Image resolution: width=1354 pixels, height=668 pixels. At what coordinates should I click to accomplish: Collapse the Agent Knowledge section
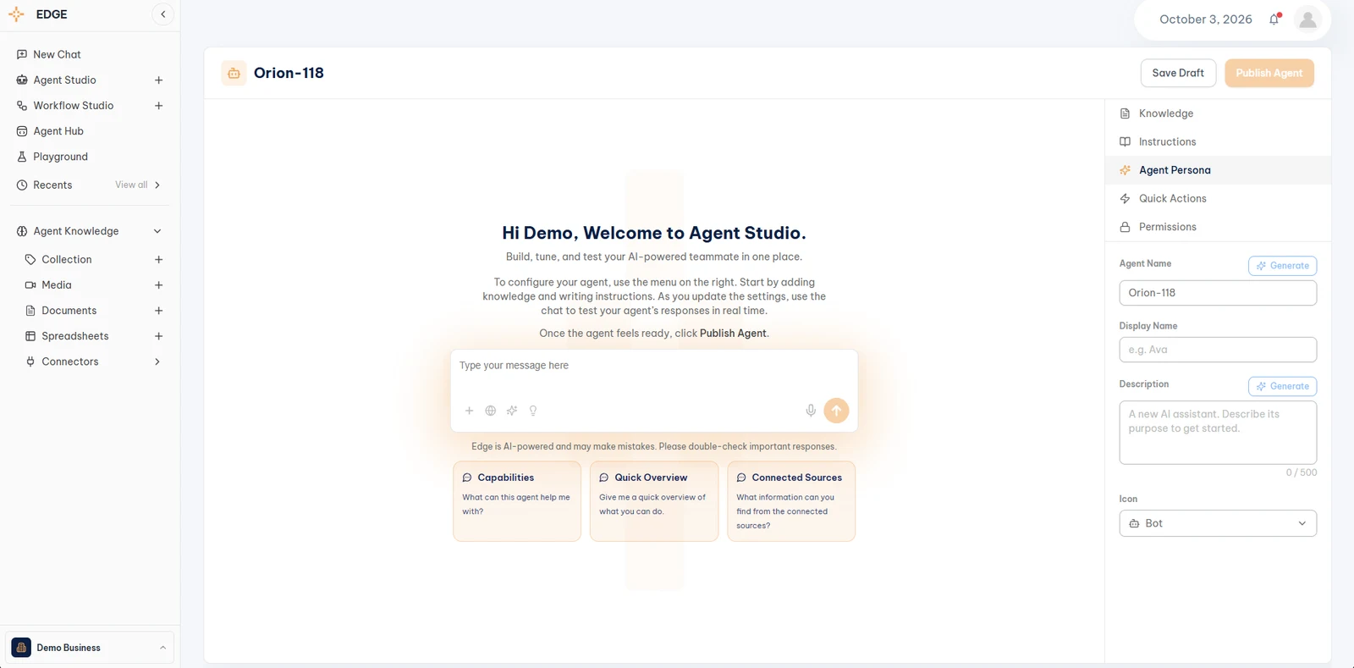tap(157, 231)
